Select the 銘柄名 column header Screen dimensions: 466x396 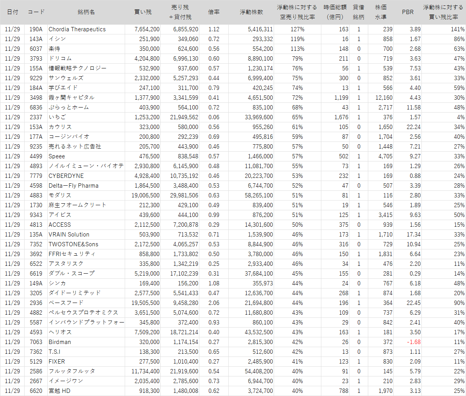86,12
